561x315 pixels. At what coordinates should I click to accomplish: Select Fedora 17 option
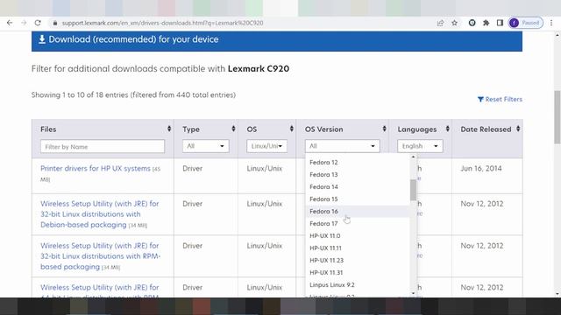point(358,224)
